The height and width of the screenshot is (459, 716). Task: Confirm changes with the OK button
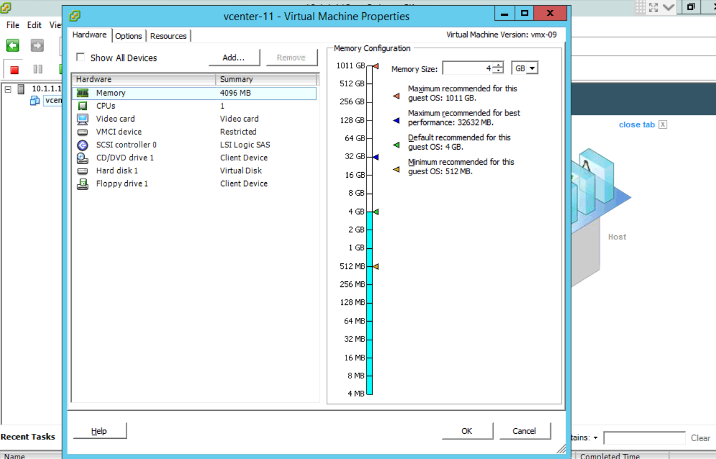click(x=467, y=430)
